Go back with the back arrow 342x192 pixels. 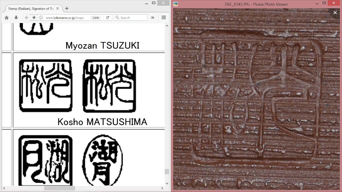[26, 18]
